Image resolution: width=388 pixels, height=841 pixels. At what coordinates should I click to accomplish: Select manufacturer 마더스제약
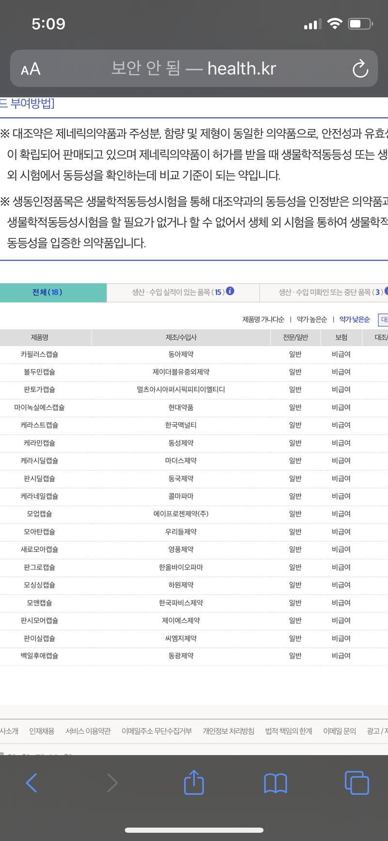point(181,461)
